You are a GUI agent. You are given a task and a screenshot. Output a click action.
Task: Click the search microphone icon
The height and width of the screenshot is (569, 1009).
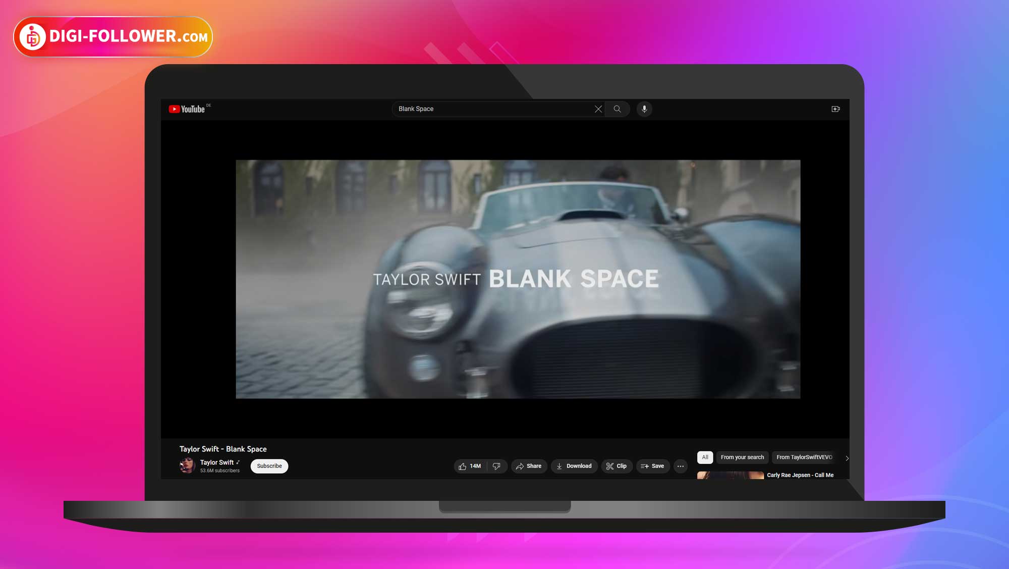click(x=644, y=109)
